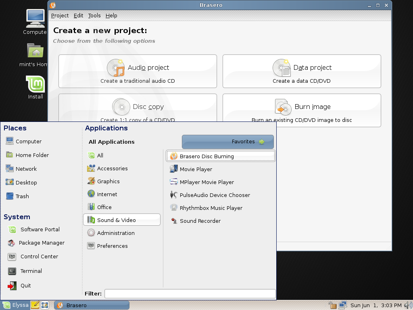
Task: Open the volume control in tray
Action: [408, 305]
